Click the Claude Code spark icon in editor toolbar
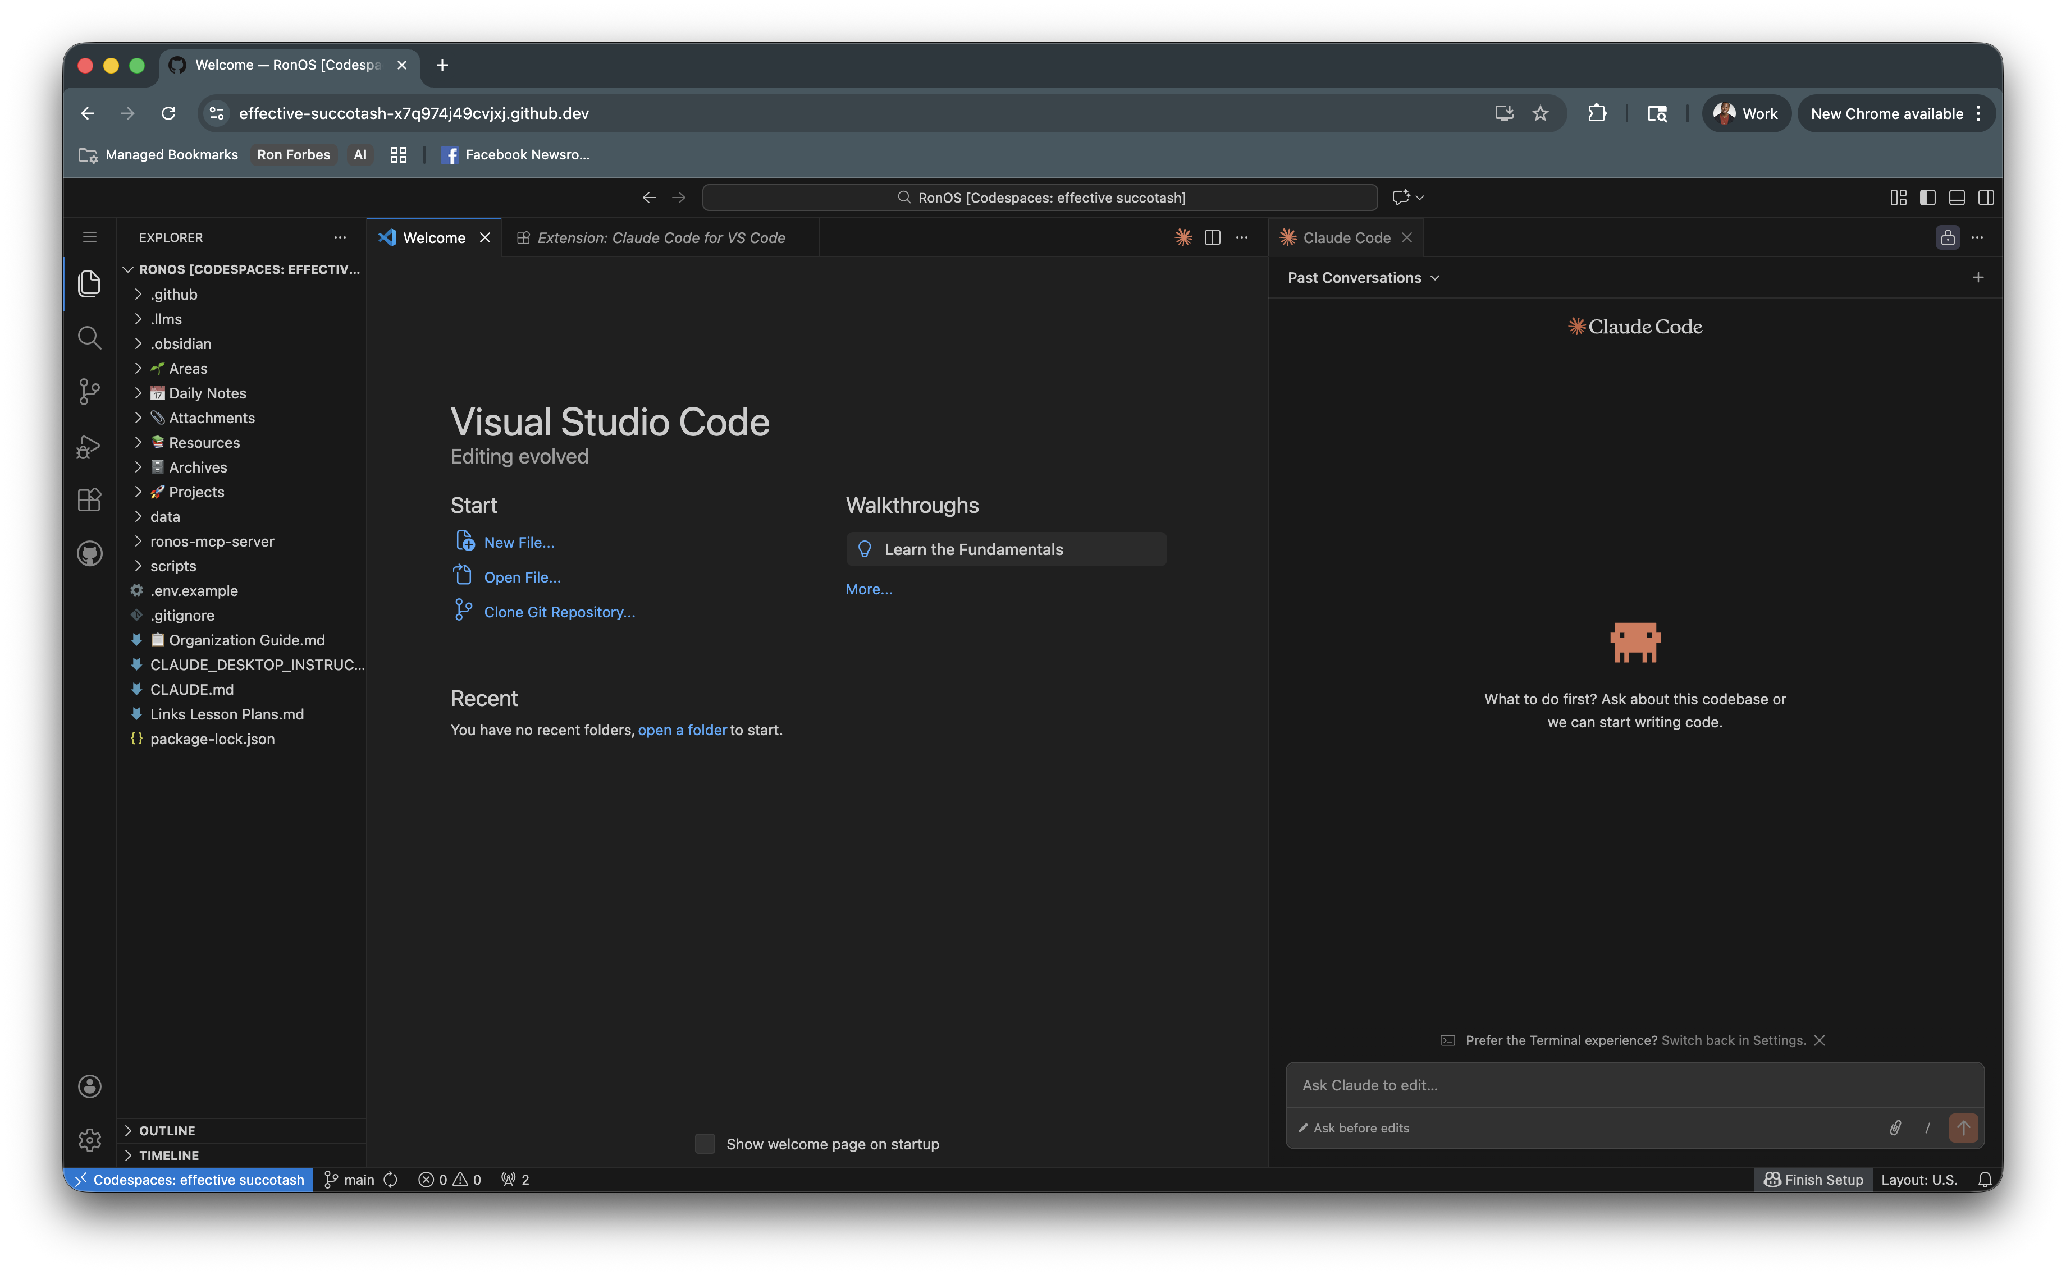Screen dimensions: 2066x1275 point(1183,237)
